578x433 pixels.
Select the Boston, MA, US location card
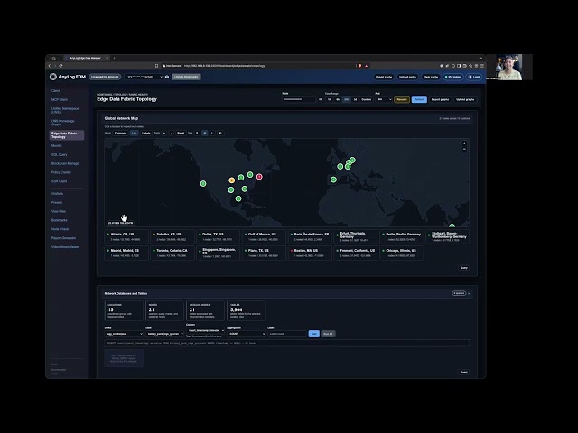click(310, 253)
